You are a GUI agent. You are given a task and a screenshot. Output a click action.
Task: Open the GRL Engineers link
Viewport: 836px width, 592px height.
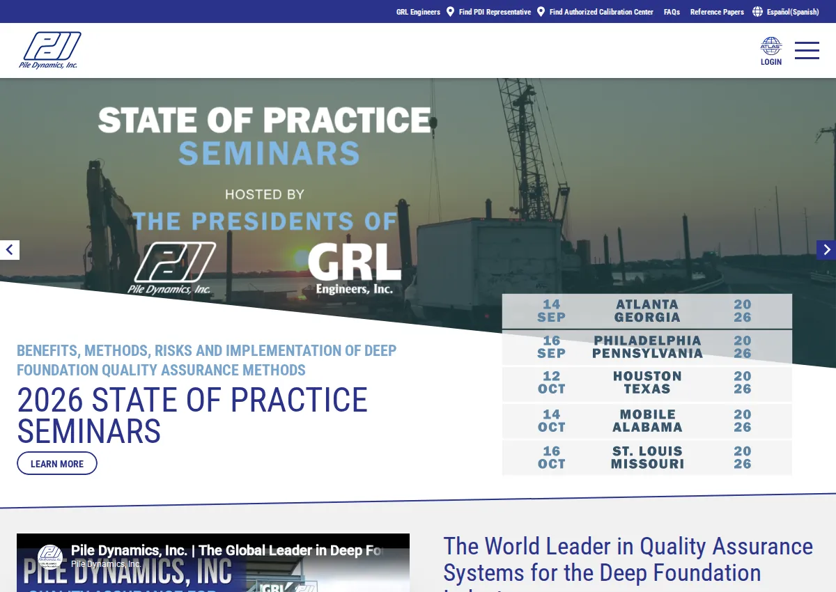point(418,12)
